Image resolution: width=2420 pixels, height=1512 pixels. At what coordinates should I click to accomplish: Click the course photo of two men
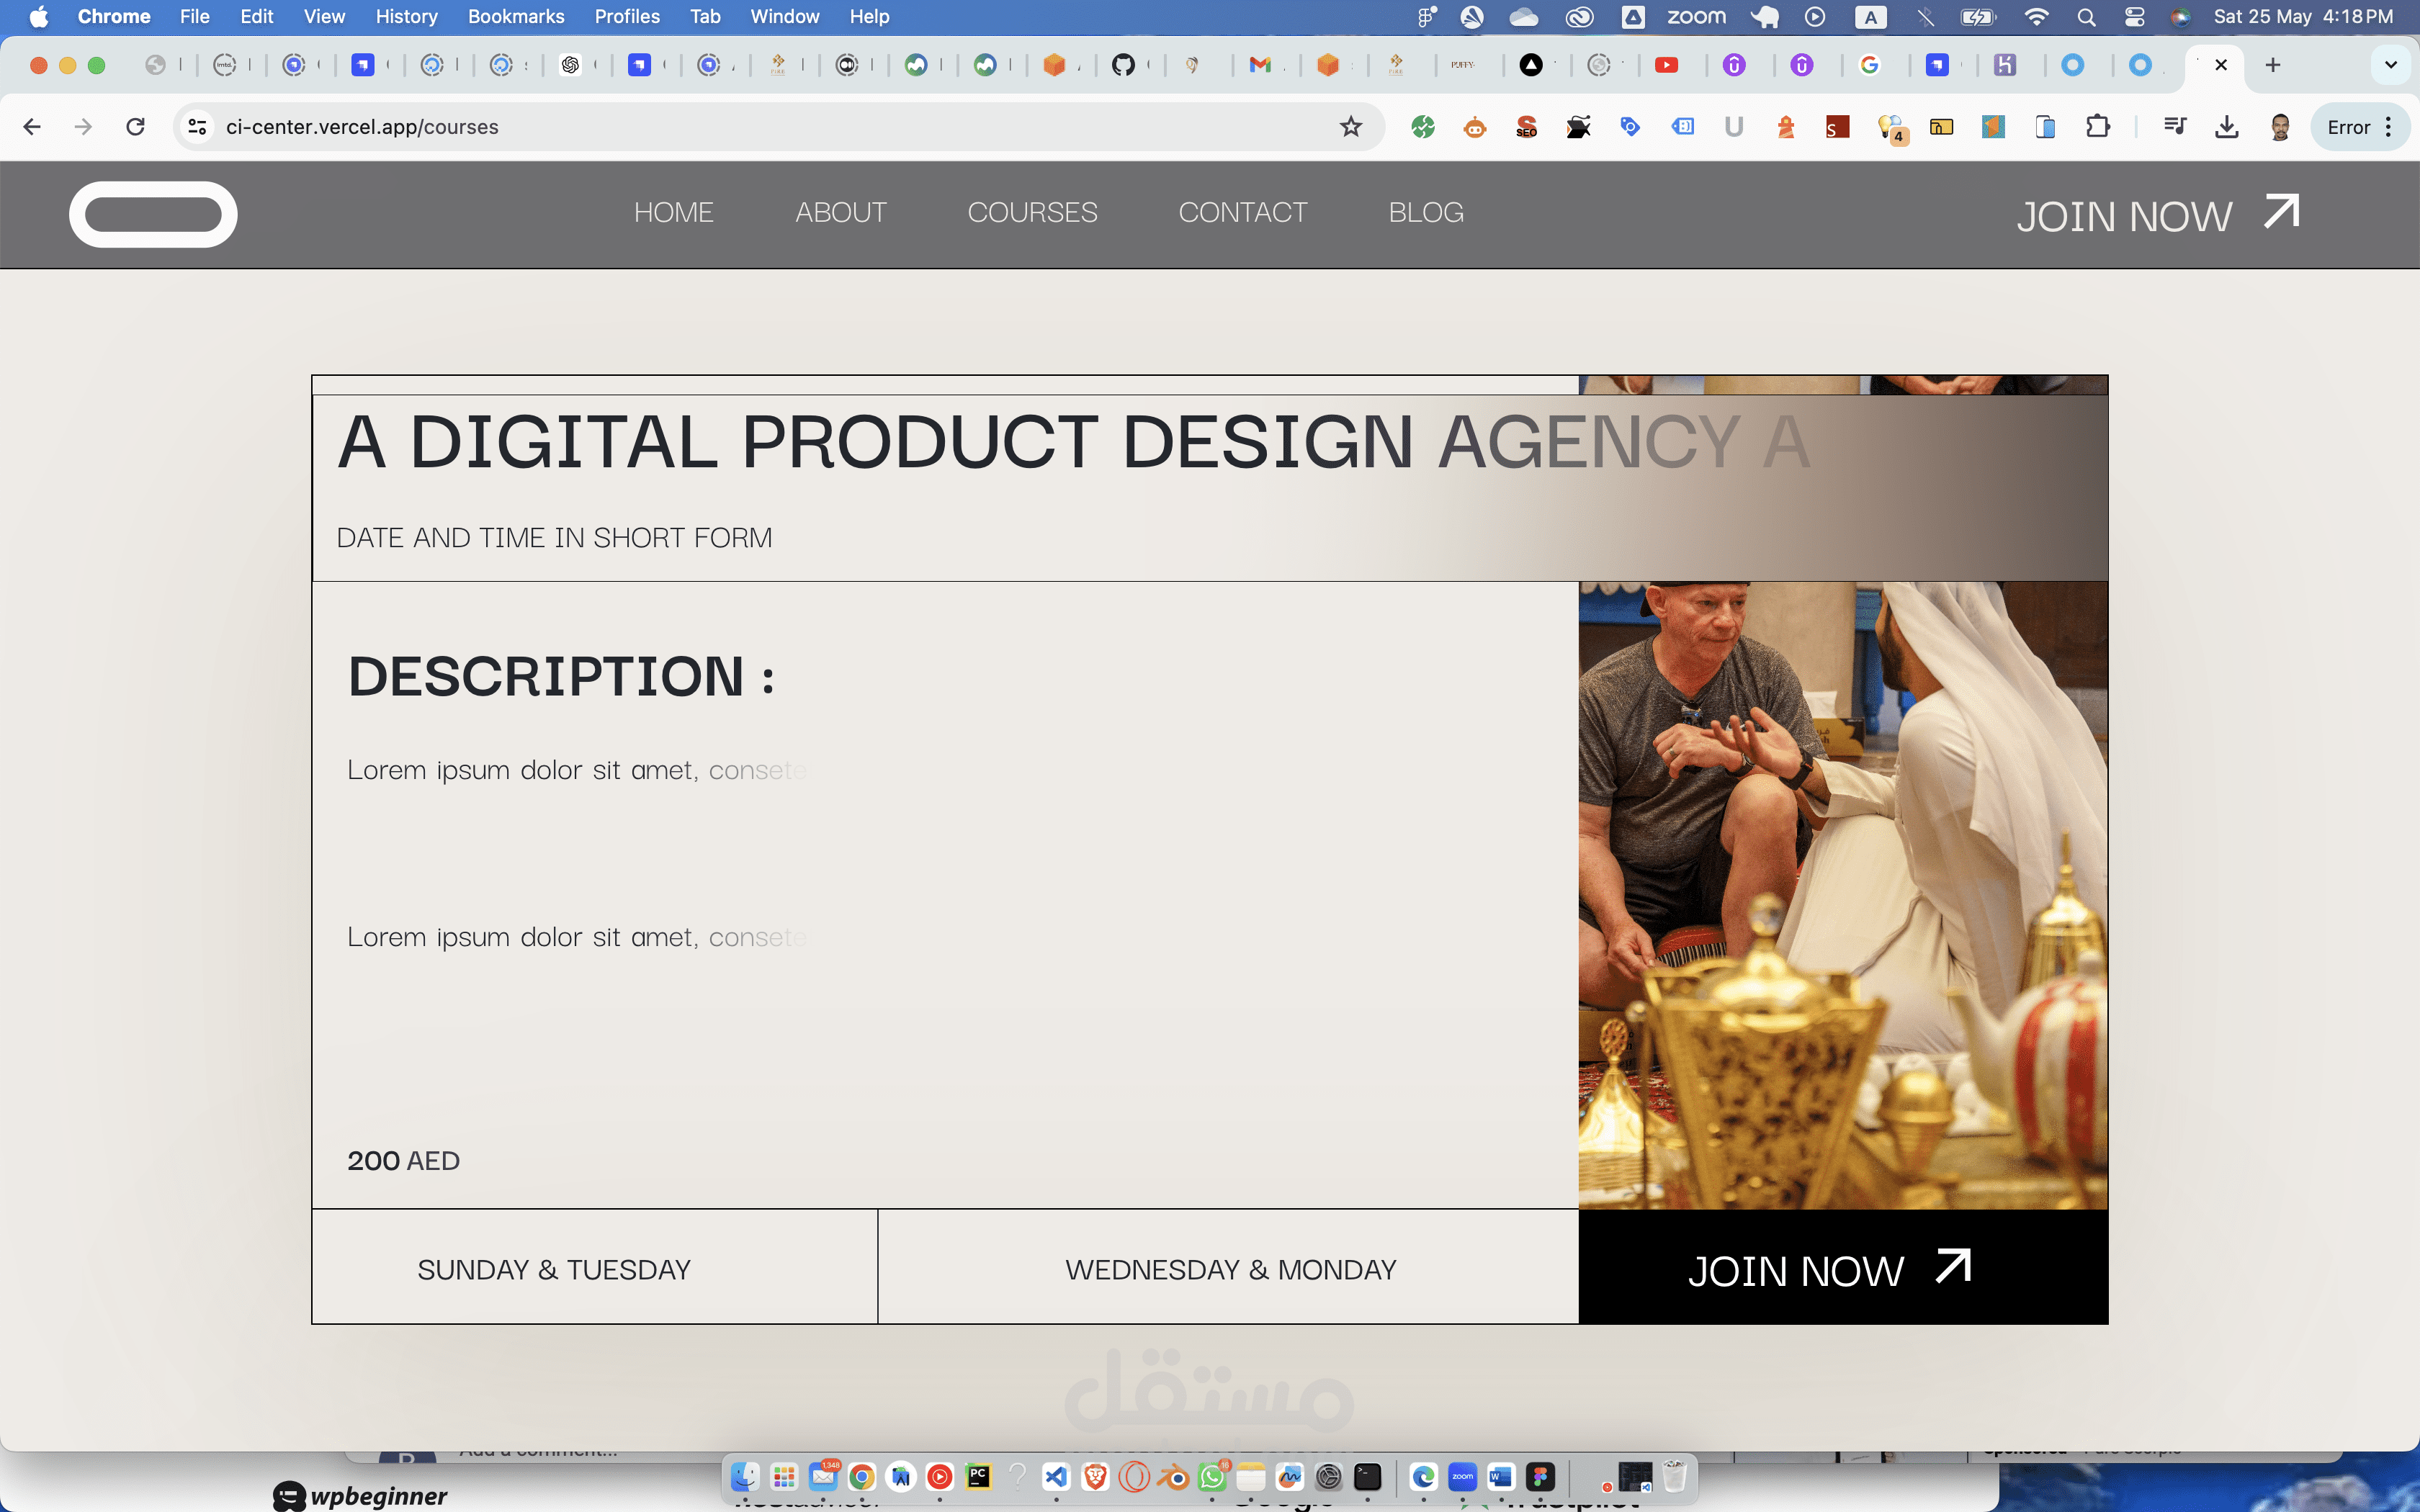click(x=1842, y=894)
